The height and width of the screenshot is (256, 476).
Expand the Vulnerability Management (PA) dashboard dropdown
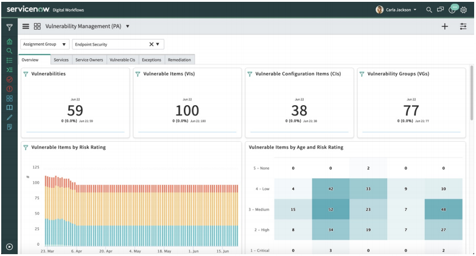pos(127,27)
